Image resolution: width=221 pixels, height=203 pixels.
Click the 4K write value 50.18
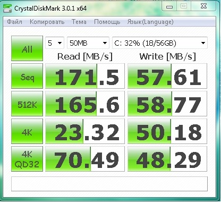pyautogui.click(x=167, y=131)
